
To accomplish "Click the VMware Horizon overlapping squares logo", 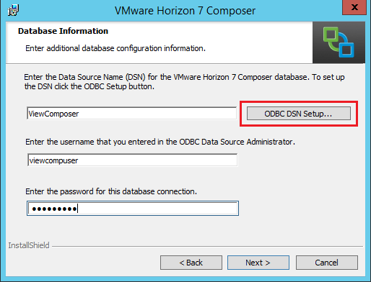I will click(x=339, y=42).
